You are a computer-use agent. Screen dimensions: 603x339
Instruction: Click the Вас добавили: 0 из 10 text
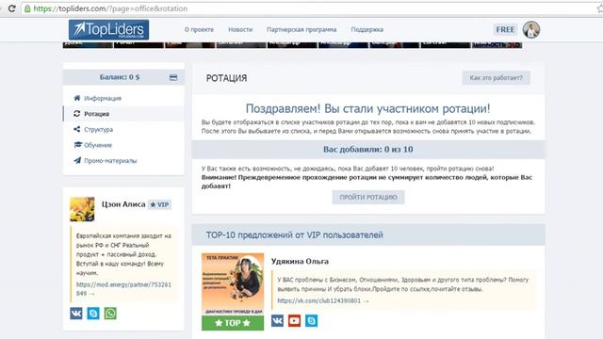(x=368, y=149)
